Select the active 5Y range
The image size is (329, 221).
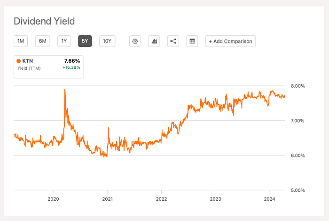click(x=85, y=41)
